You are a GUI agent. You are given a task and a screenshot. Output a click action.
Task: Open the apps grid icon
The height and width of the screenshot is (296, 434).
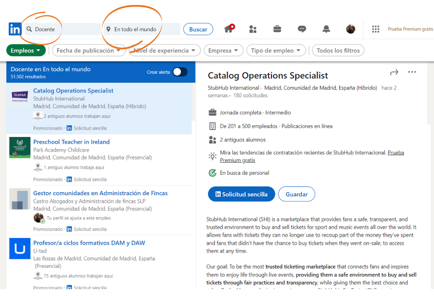(376, 29)
